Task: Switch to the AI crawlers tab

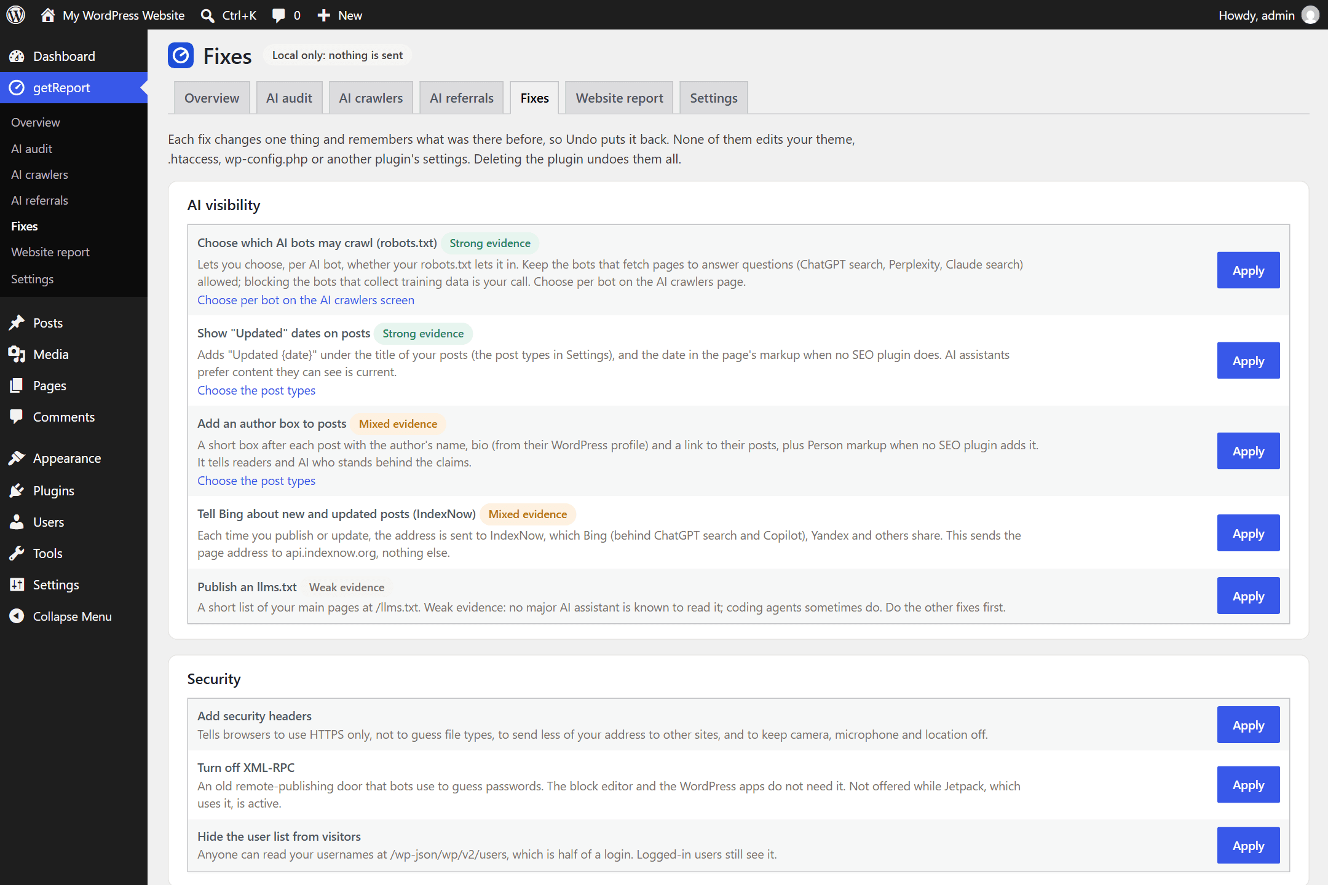Action: click(371, 98)
